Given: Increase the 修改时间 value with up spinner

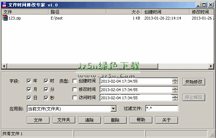Looking at the screenshot, I should (x=175, y=88).
